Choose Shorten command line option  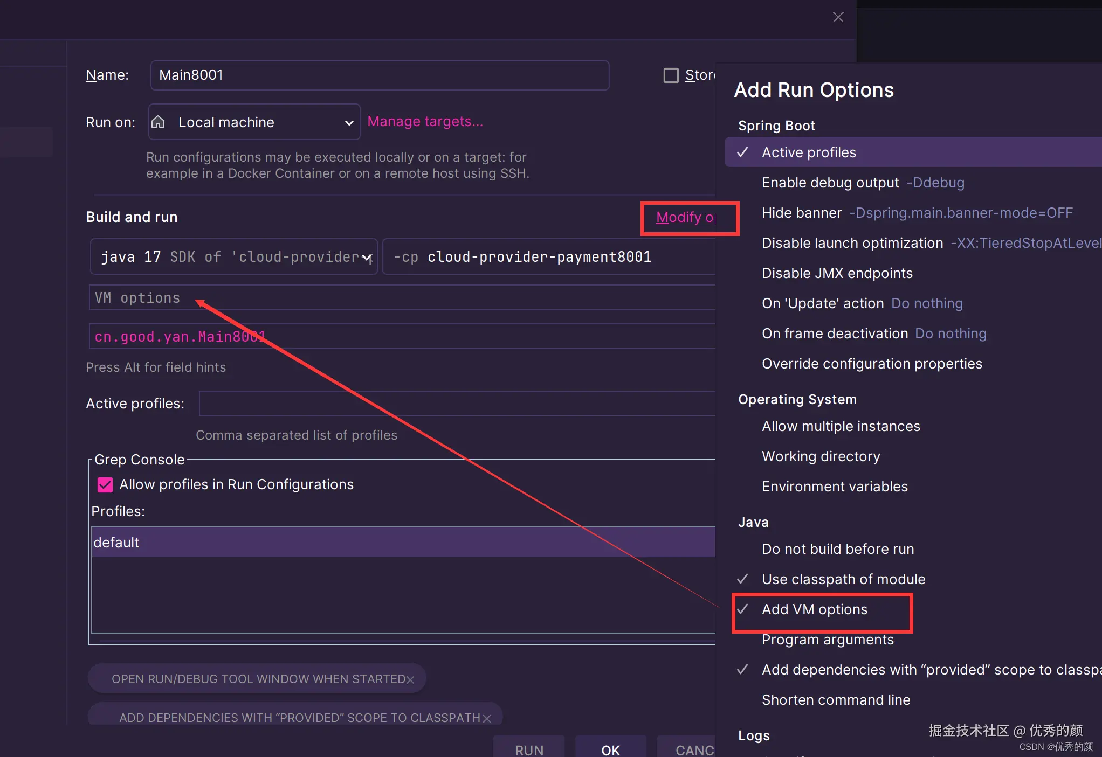point(835,700)
